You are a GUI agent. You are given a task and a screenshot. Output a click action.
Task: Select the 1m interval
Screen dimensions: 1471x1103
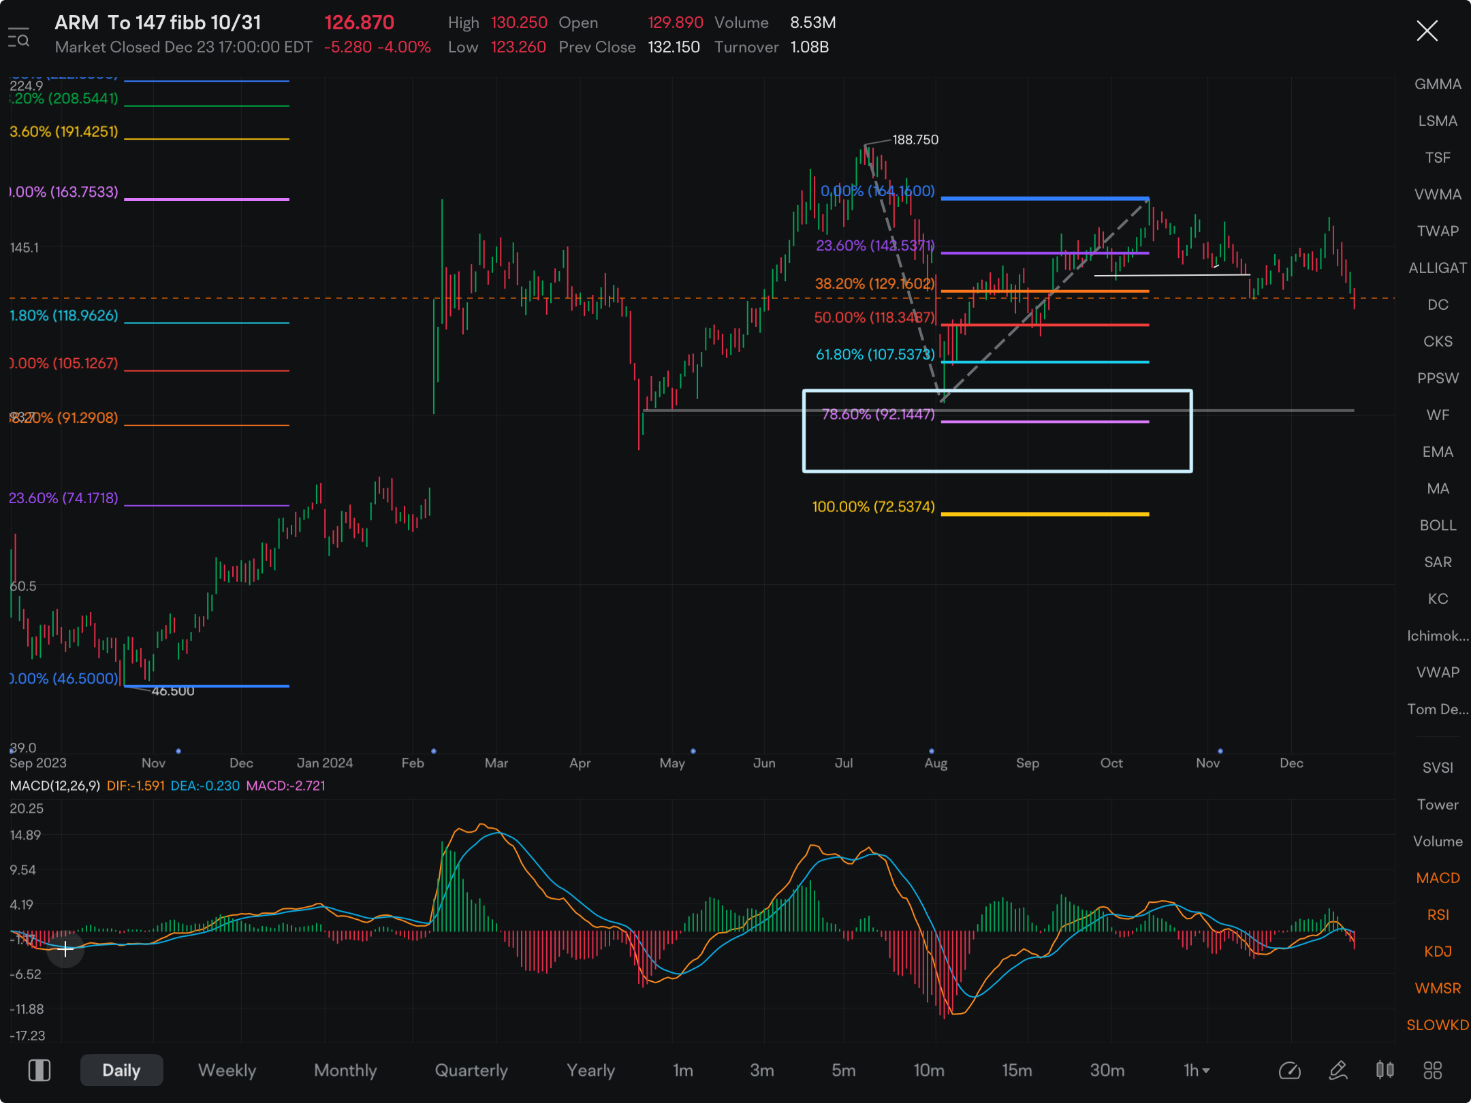click(683, 1070)
